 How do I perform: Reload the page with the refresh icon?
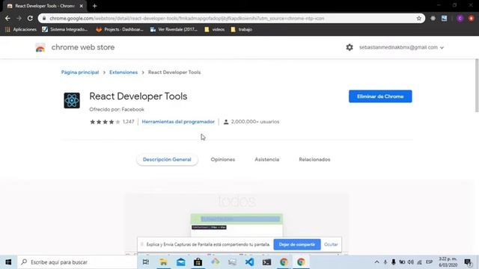click(x=30, y=18)
